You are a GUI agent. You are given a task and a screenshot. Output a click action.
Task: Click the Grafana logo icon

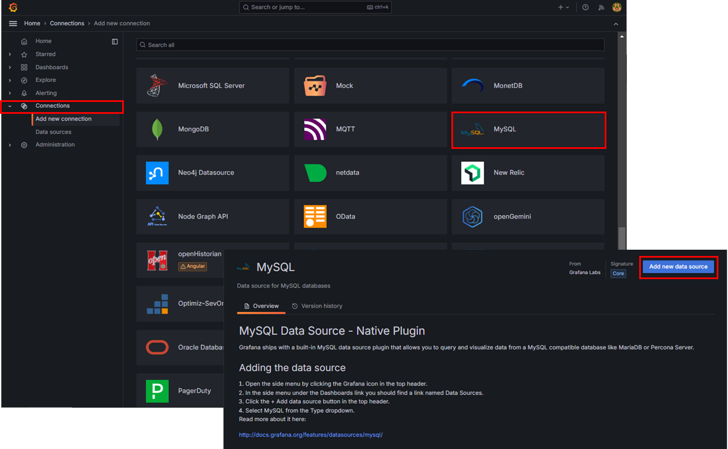[13, 7]
